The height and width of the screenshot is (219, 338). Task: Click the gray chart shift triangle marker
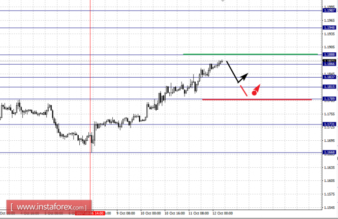[222, 2]
